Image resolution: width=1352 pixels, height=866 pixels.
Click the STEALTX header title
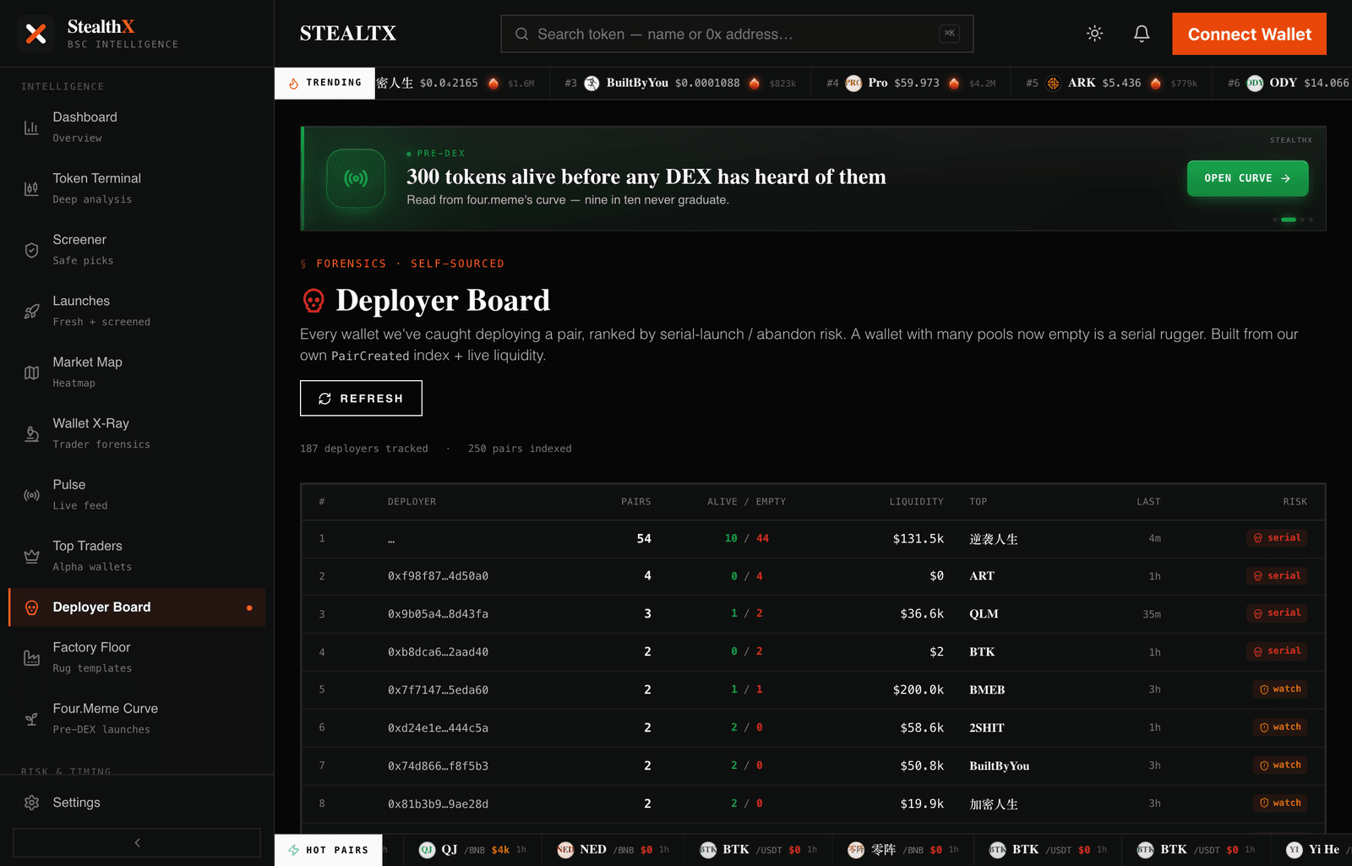pyautogui.click(x=348, y=34)
